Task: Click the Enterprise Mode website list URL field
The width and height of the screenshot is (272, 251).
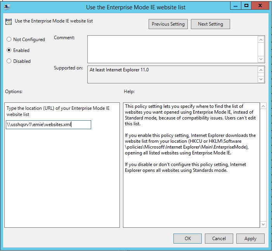Action: click(49, 125)
